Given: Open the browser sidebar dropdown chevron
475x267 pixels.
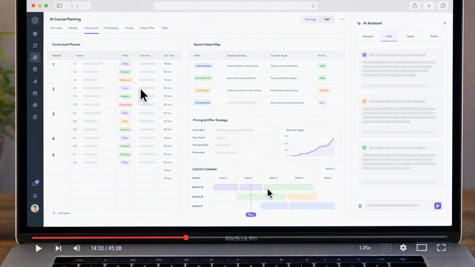Looking at the screenshot, I should point(67,6).
